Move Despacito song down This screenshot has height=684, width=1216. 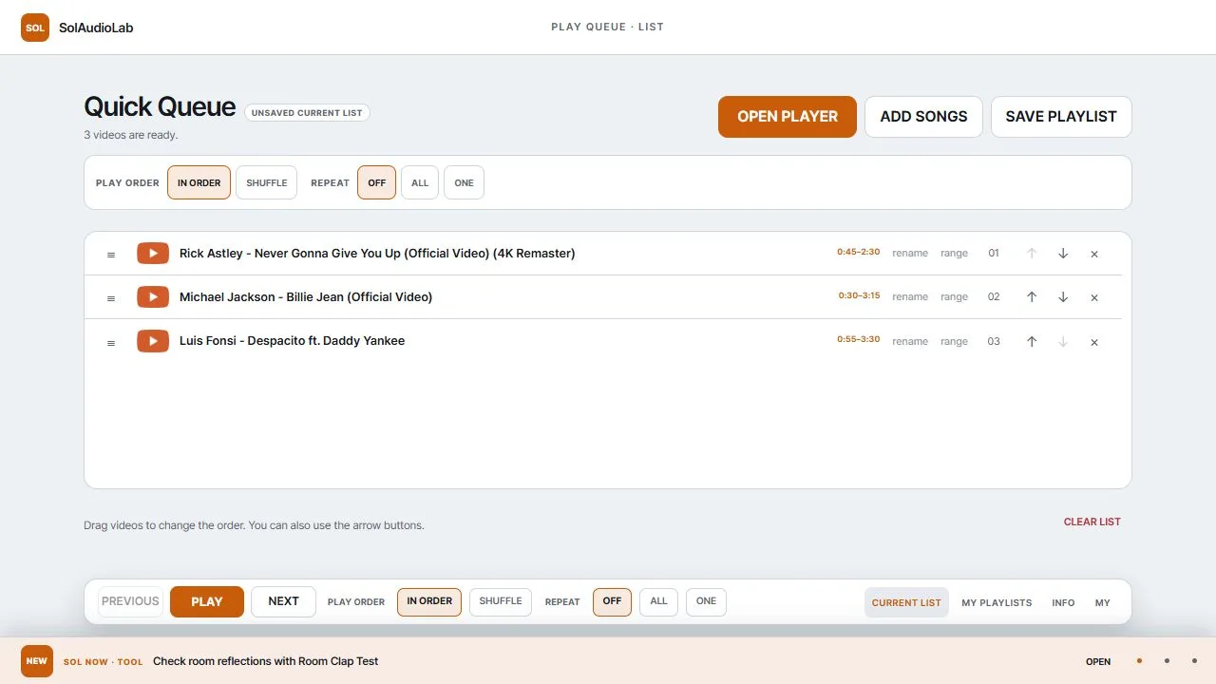[1063, 342]
